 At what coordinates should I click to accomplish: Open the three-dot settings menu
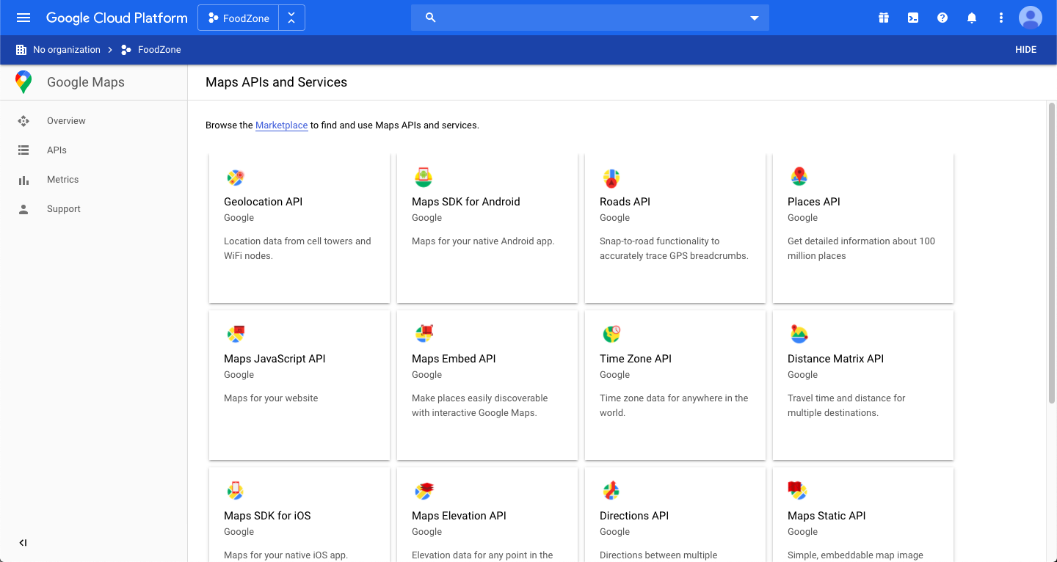tap(1001, 18)
